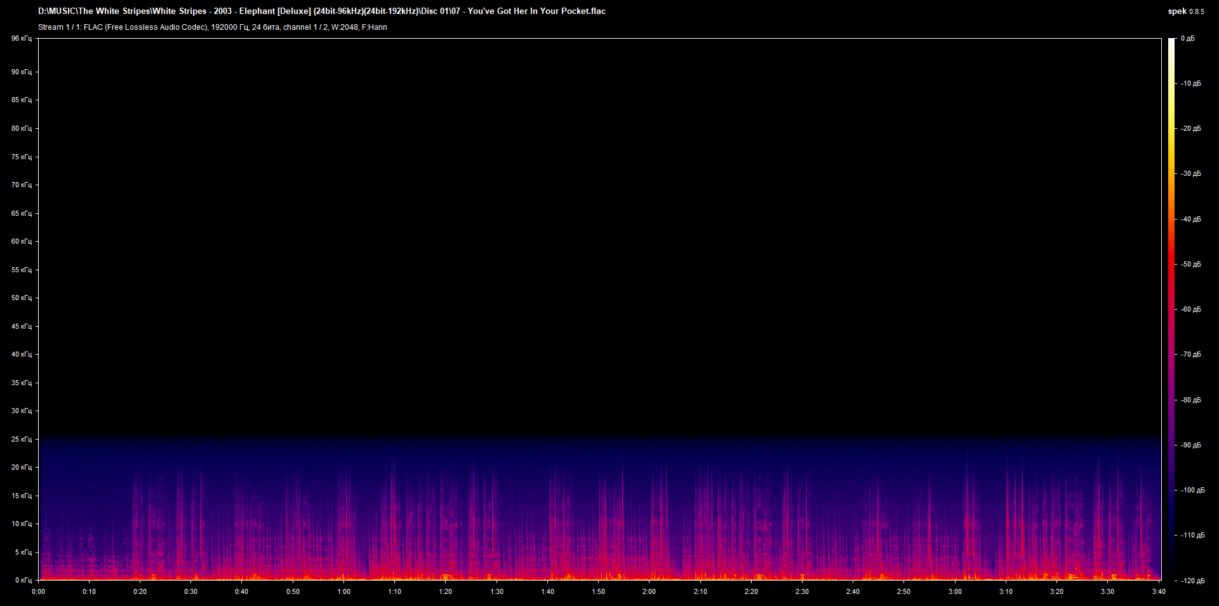Click the 2:20 time axis label

click(751, 591)
